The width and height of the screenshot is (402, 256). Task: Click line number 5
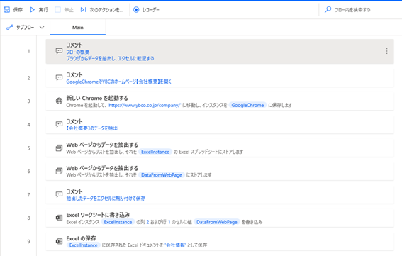coord(28,148)
